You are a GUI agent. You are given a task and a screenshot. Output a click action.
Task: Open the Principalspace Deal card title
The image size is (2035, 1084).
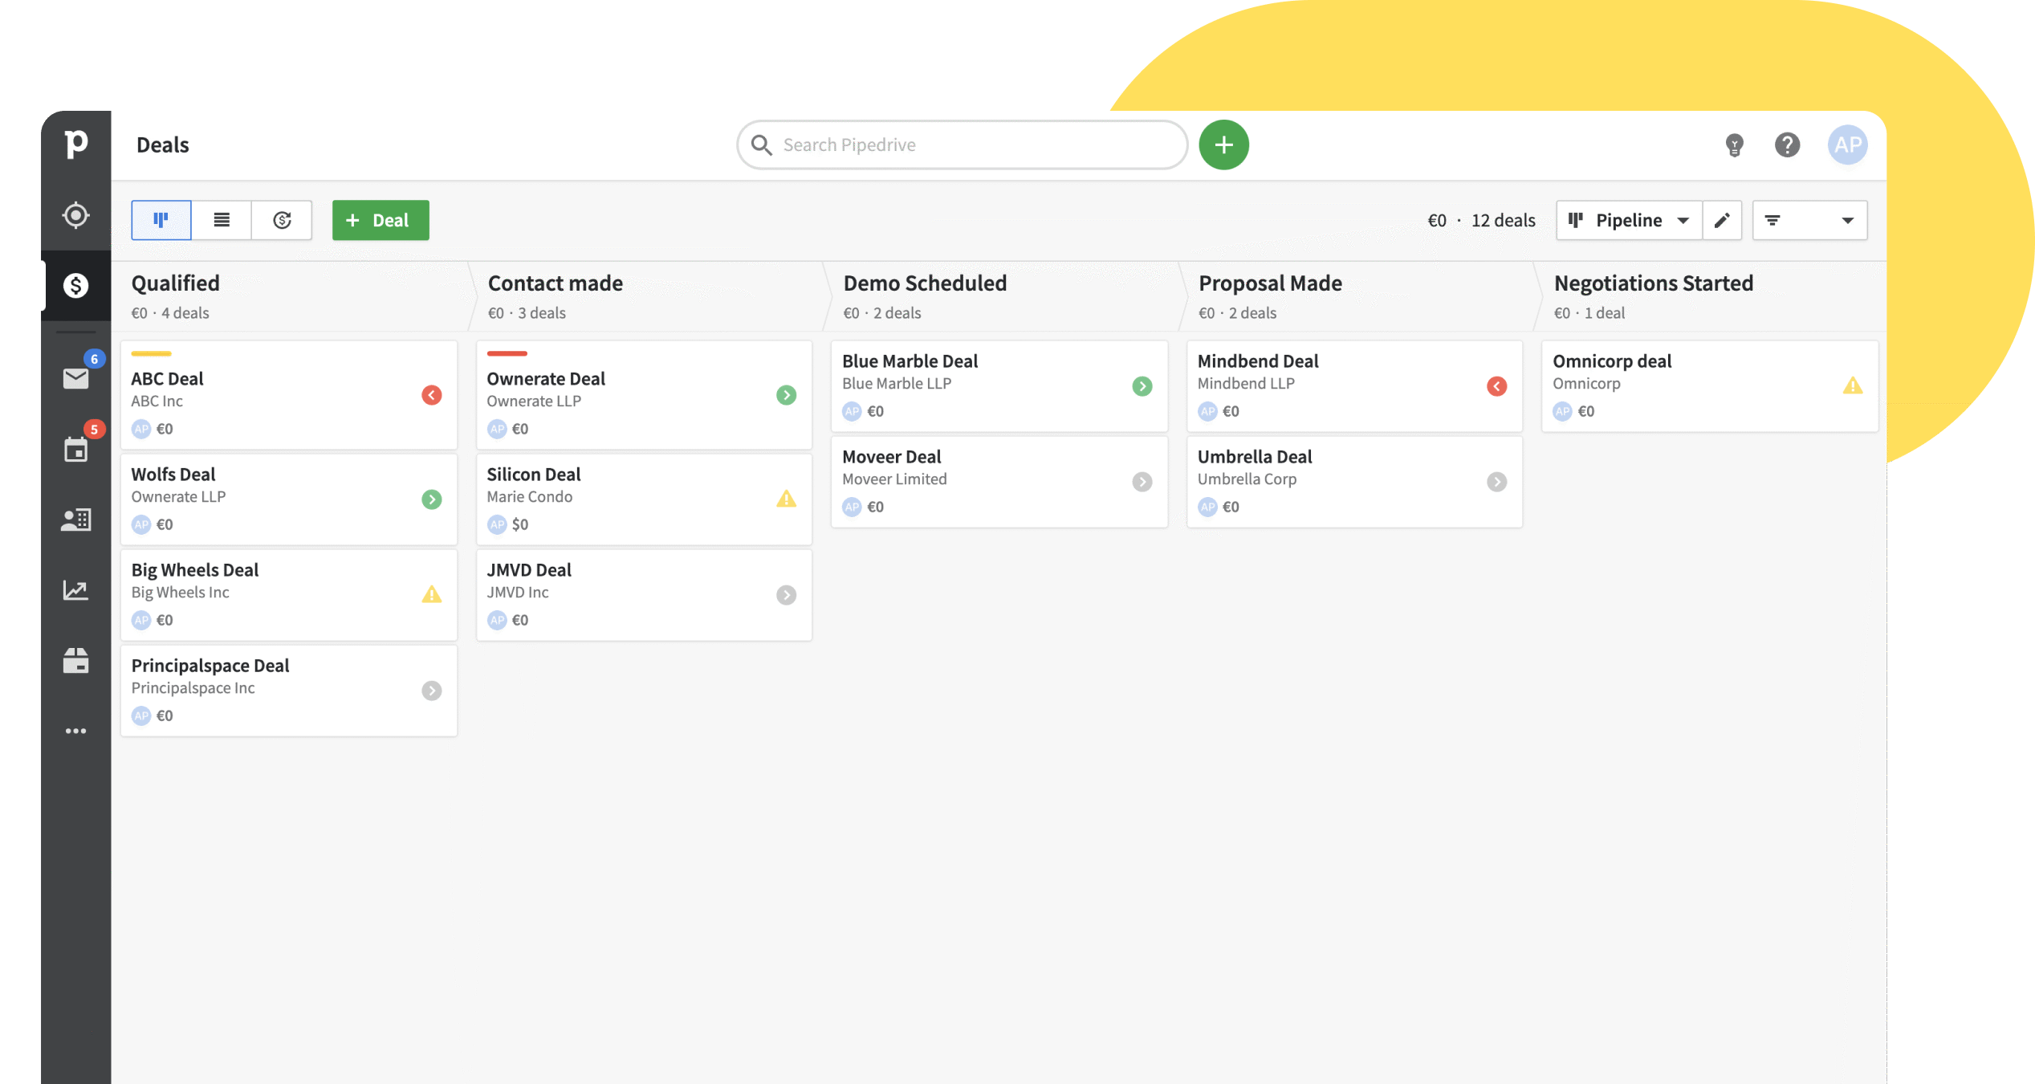coord(210,665)
